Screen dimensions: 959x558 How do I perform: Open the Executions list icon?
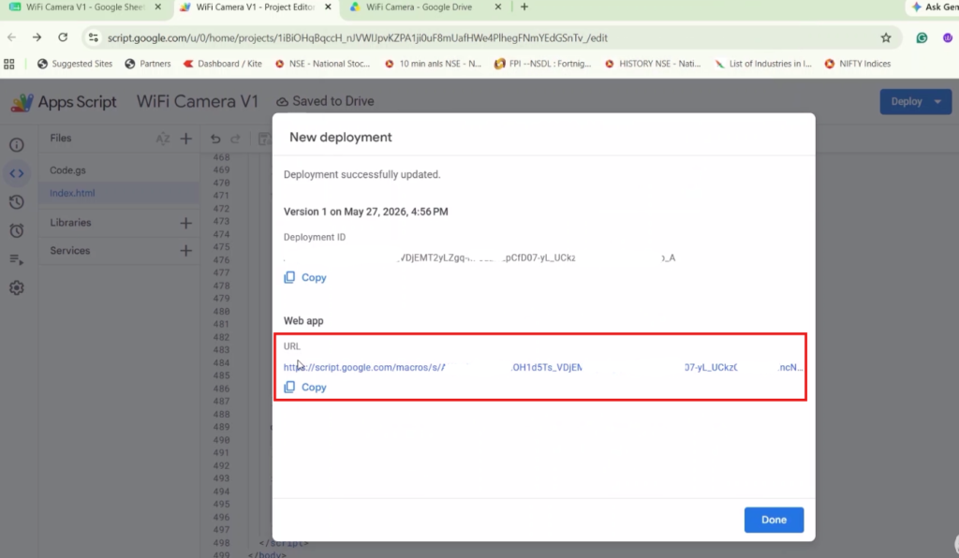coord(17,259)
